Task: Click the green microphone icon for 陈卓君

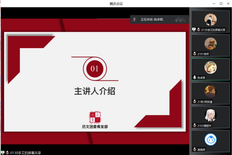Action: coord(195,77)
